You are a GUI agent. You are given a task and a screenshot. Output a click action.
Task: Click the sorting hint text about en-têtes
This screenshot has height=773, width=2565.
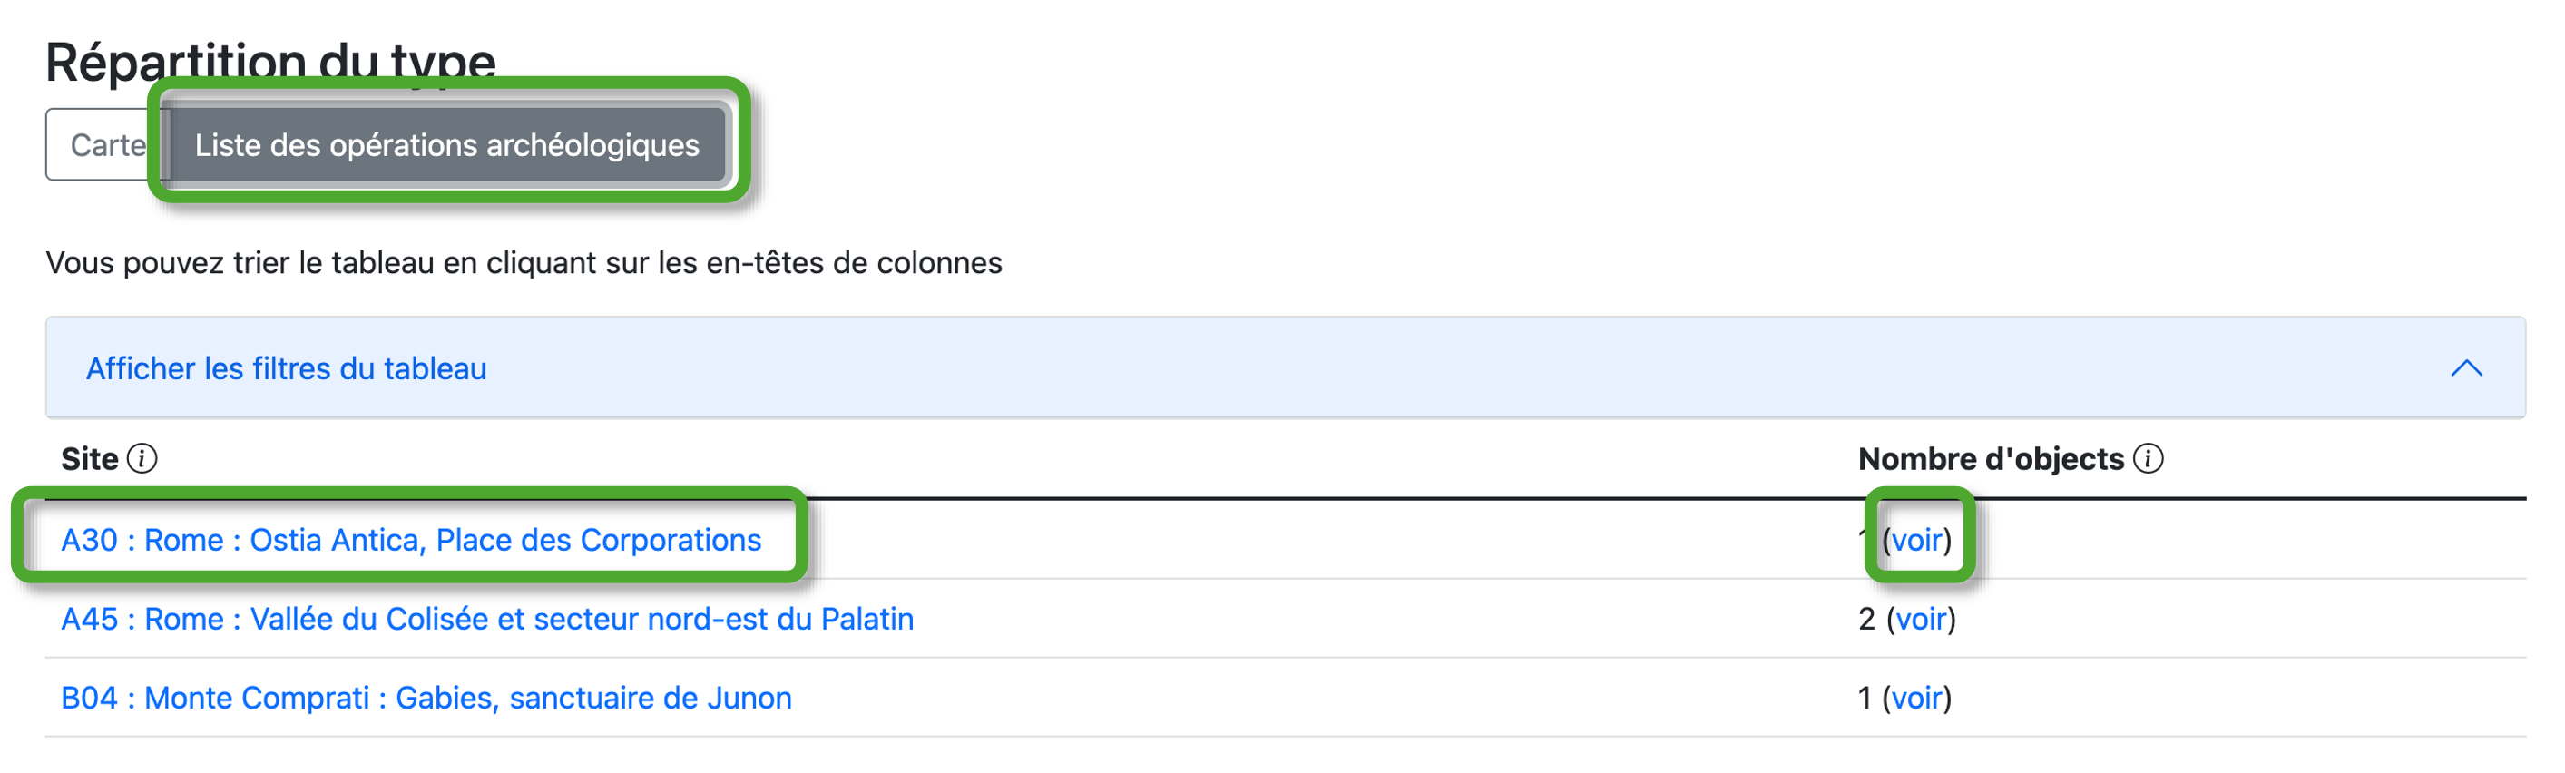coord(524,263)
